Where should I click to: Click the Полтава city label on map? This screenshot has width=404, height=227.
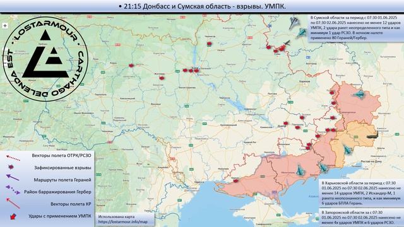click(x=272, y=94)
